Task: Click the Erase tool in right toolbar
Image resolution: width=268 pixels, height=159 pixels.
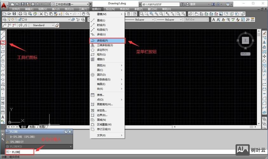Action: click(265, 33)
